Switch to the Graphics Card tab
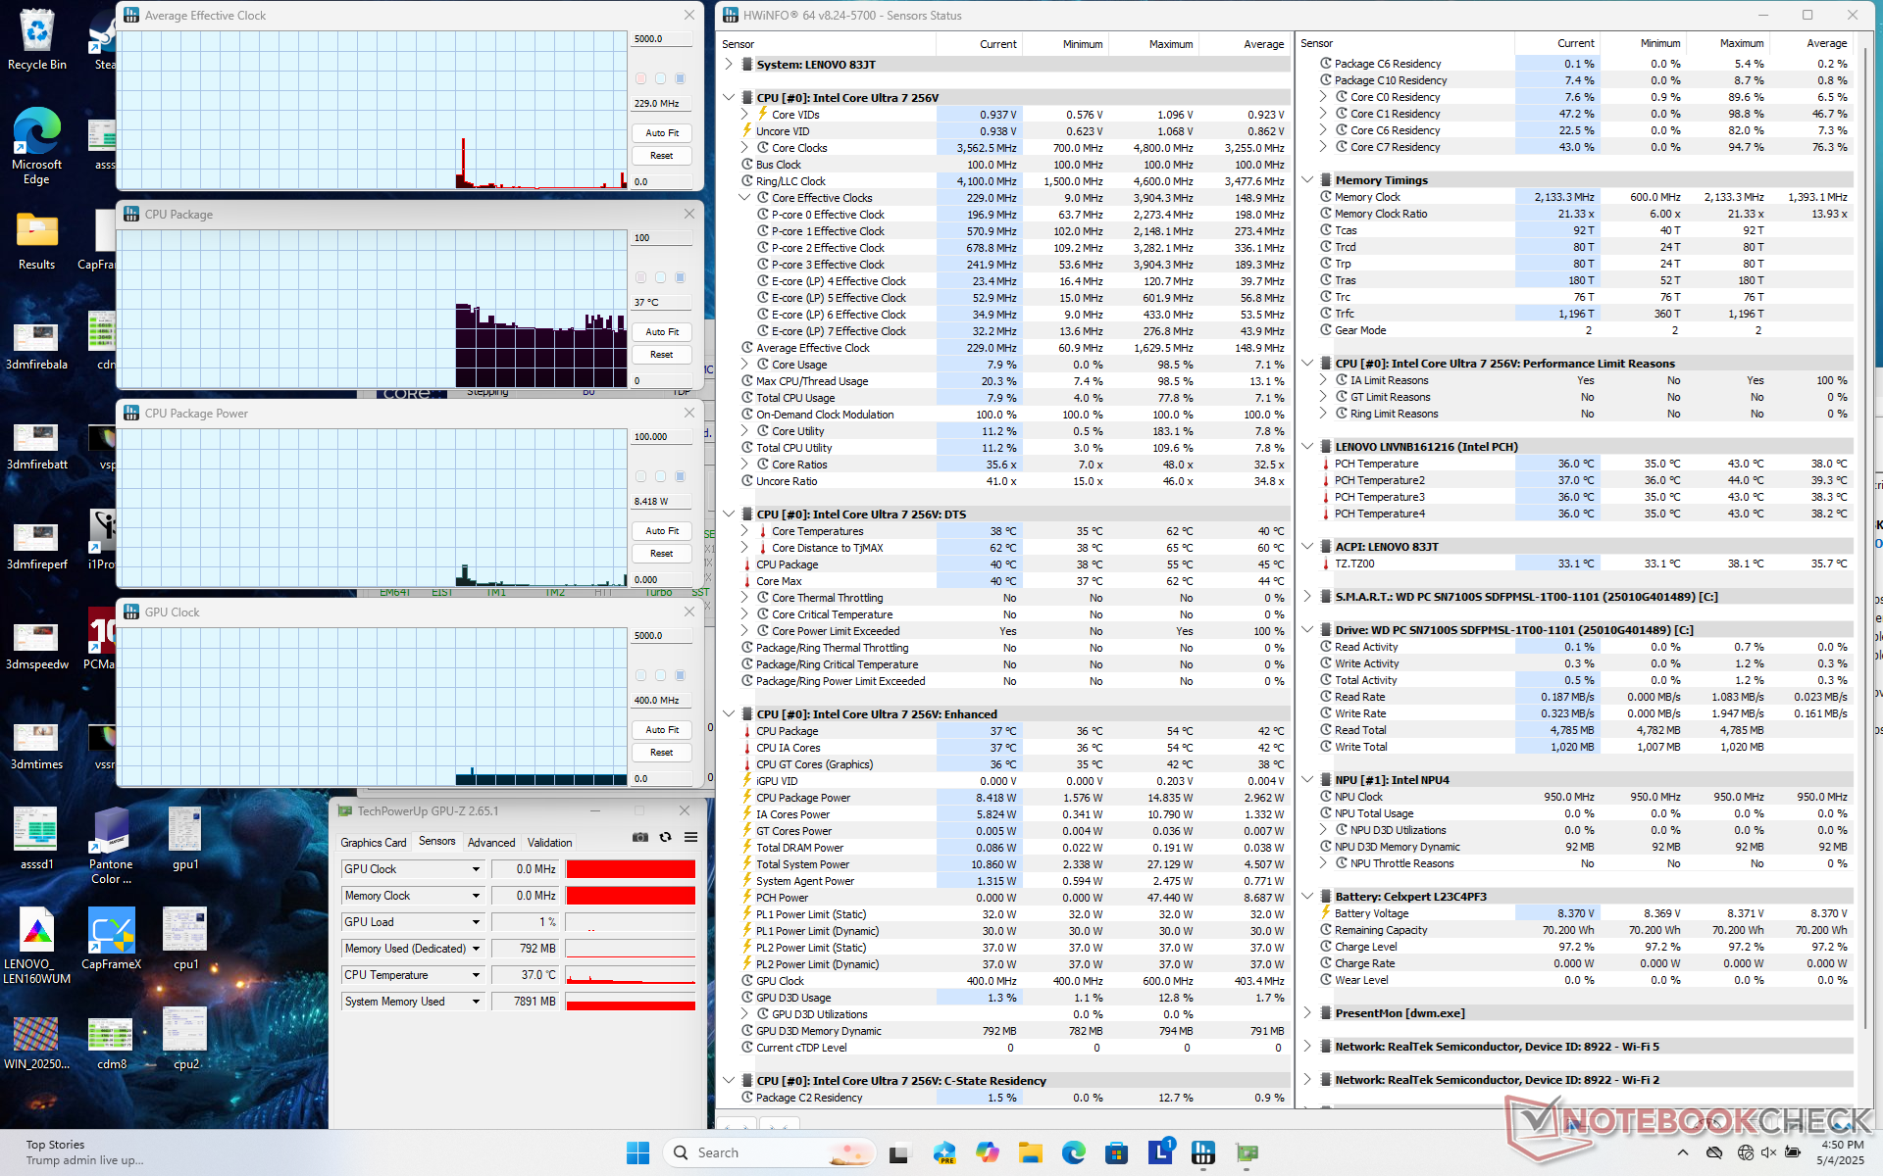Screen dimensions: 1883x1176 click(x=373, y=843)
